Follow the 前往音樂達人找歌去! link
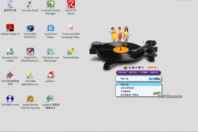198x132 pixels. tap(130, 95)
